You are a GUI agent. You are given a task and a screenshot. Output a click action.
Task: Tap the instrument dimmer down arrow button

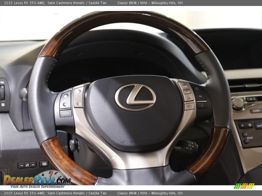point(21,165)
